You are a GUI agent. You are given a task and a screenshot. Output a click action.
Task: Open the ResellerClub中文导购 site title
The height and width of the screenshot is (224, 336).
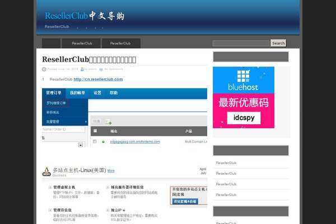pos(85,16)
